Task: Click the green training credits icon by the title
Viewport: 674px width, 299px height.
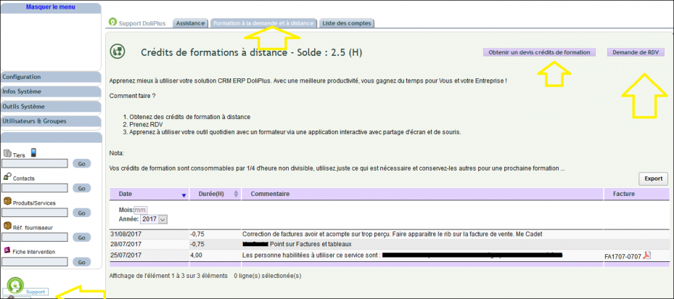Action: click(x=117, y=52)
